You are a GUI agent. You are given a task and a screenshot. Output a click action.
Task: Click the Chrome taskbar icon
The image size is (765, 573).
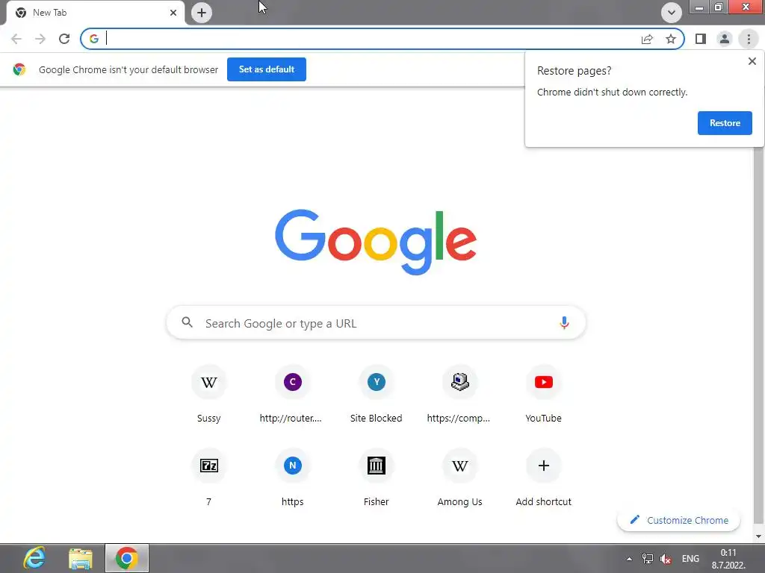[x=127, y=558]
